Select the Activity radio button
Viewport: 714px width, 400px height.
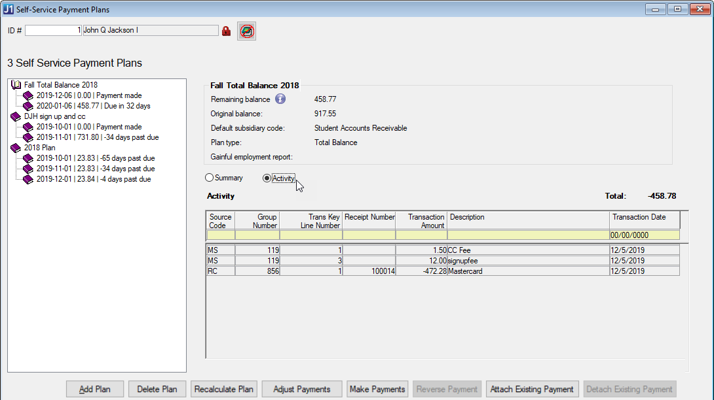click(x=267, y=178)
